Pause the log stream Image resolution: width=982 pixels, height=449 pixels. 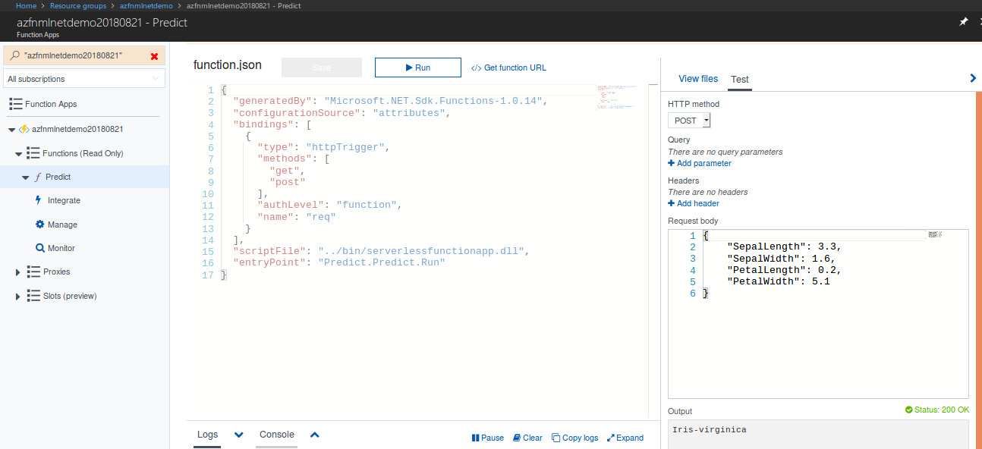point(487,438)
